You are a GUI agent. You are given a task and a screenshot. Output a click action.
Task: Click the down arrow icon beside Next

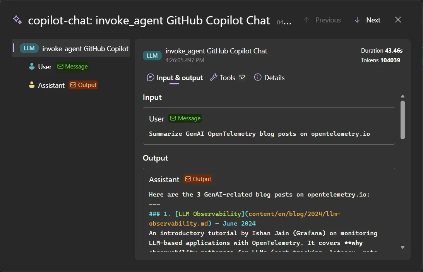pyautogui.click(x=357, y=20)
